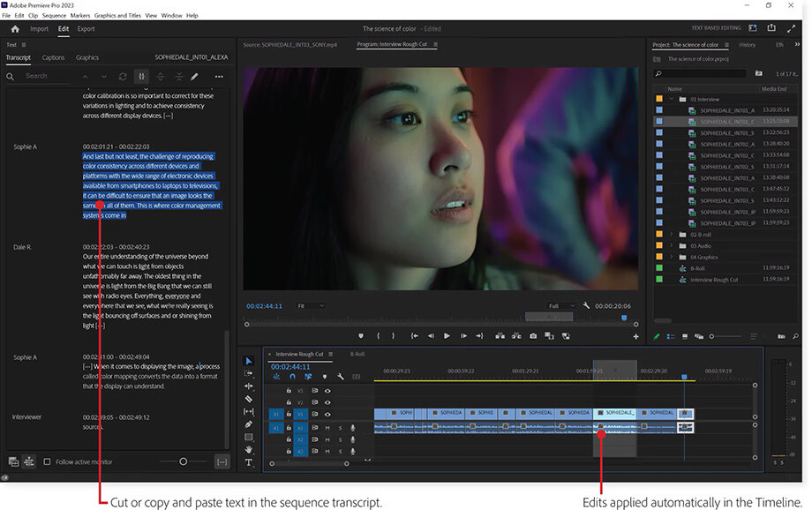Click the transcript Search magnifier icon

(x=11, y=77)
